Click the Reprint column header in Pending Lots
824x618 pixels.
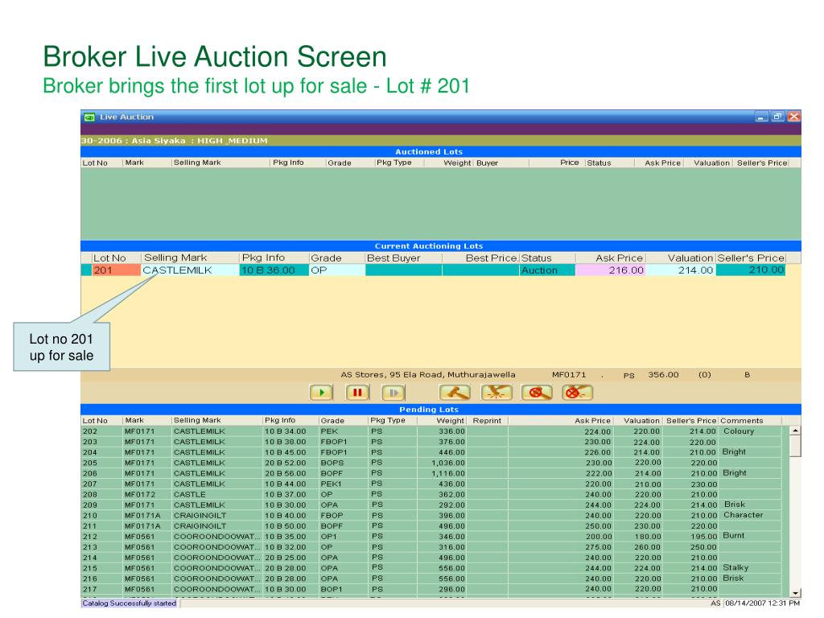pos(487,420)
